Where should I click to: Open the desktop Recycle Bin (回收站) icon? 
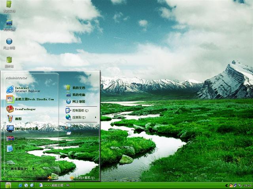9,62
